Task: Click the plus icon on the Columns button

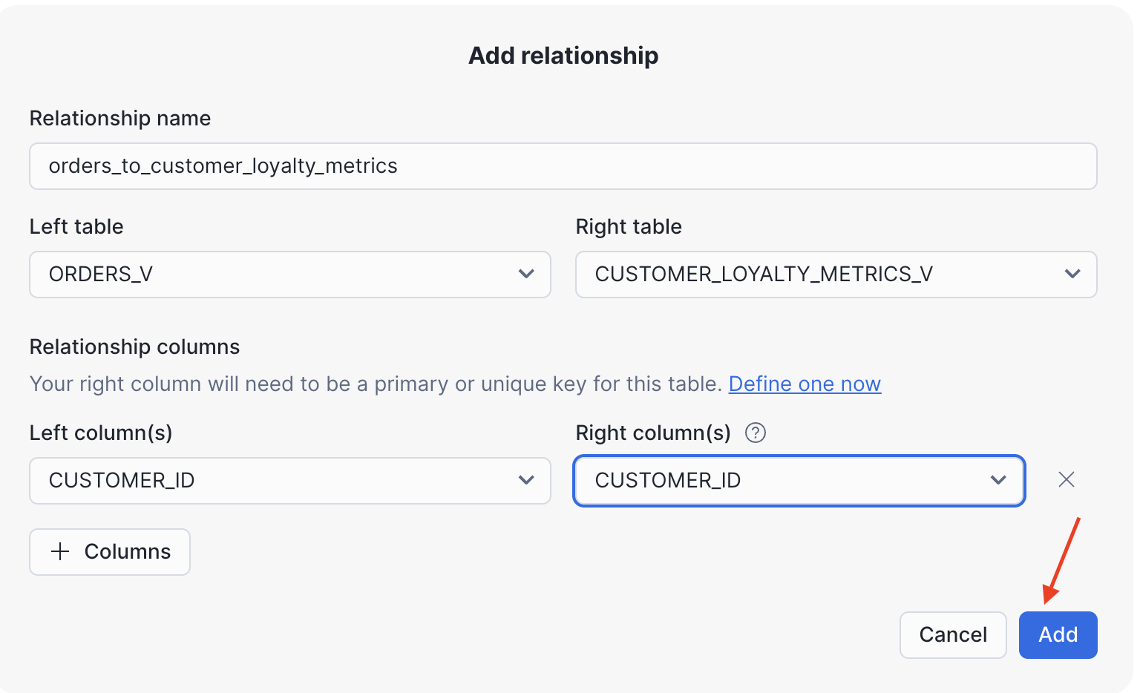Action: point(59,551)
